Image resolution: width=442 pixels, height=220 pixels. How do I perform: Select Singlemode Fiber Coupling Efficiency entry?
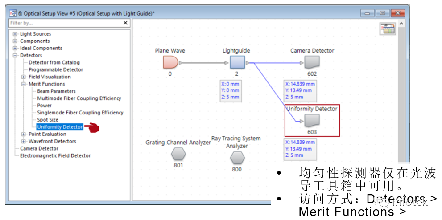point(80,113)
